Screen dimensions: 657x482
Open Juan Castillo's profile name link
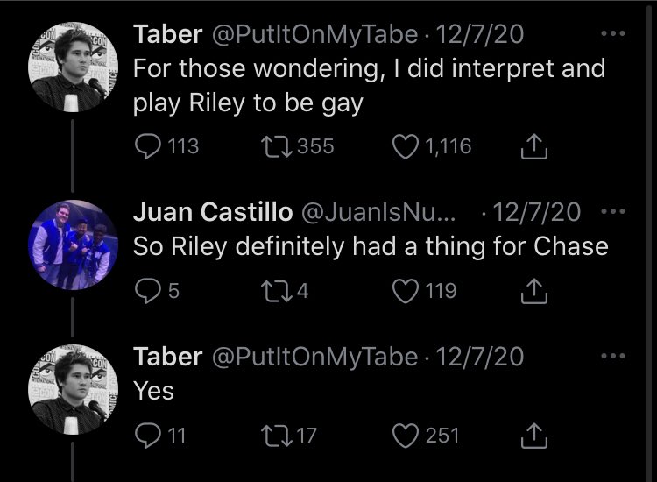click(212, 212)
